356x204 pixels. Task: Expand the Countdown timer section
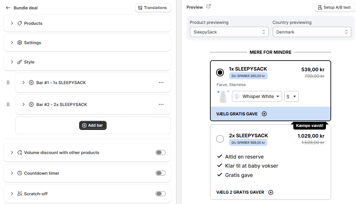point(12,173)
